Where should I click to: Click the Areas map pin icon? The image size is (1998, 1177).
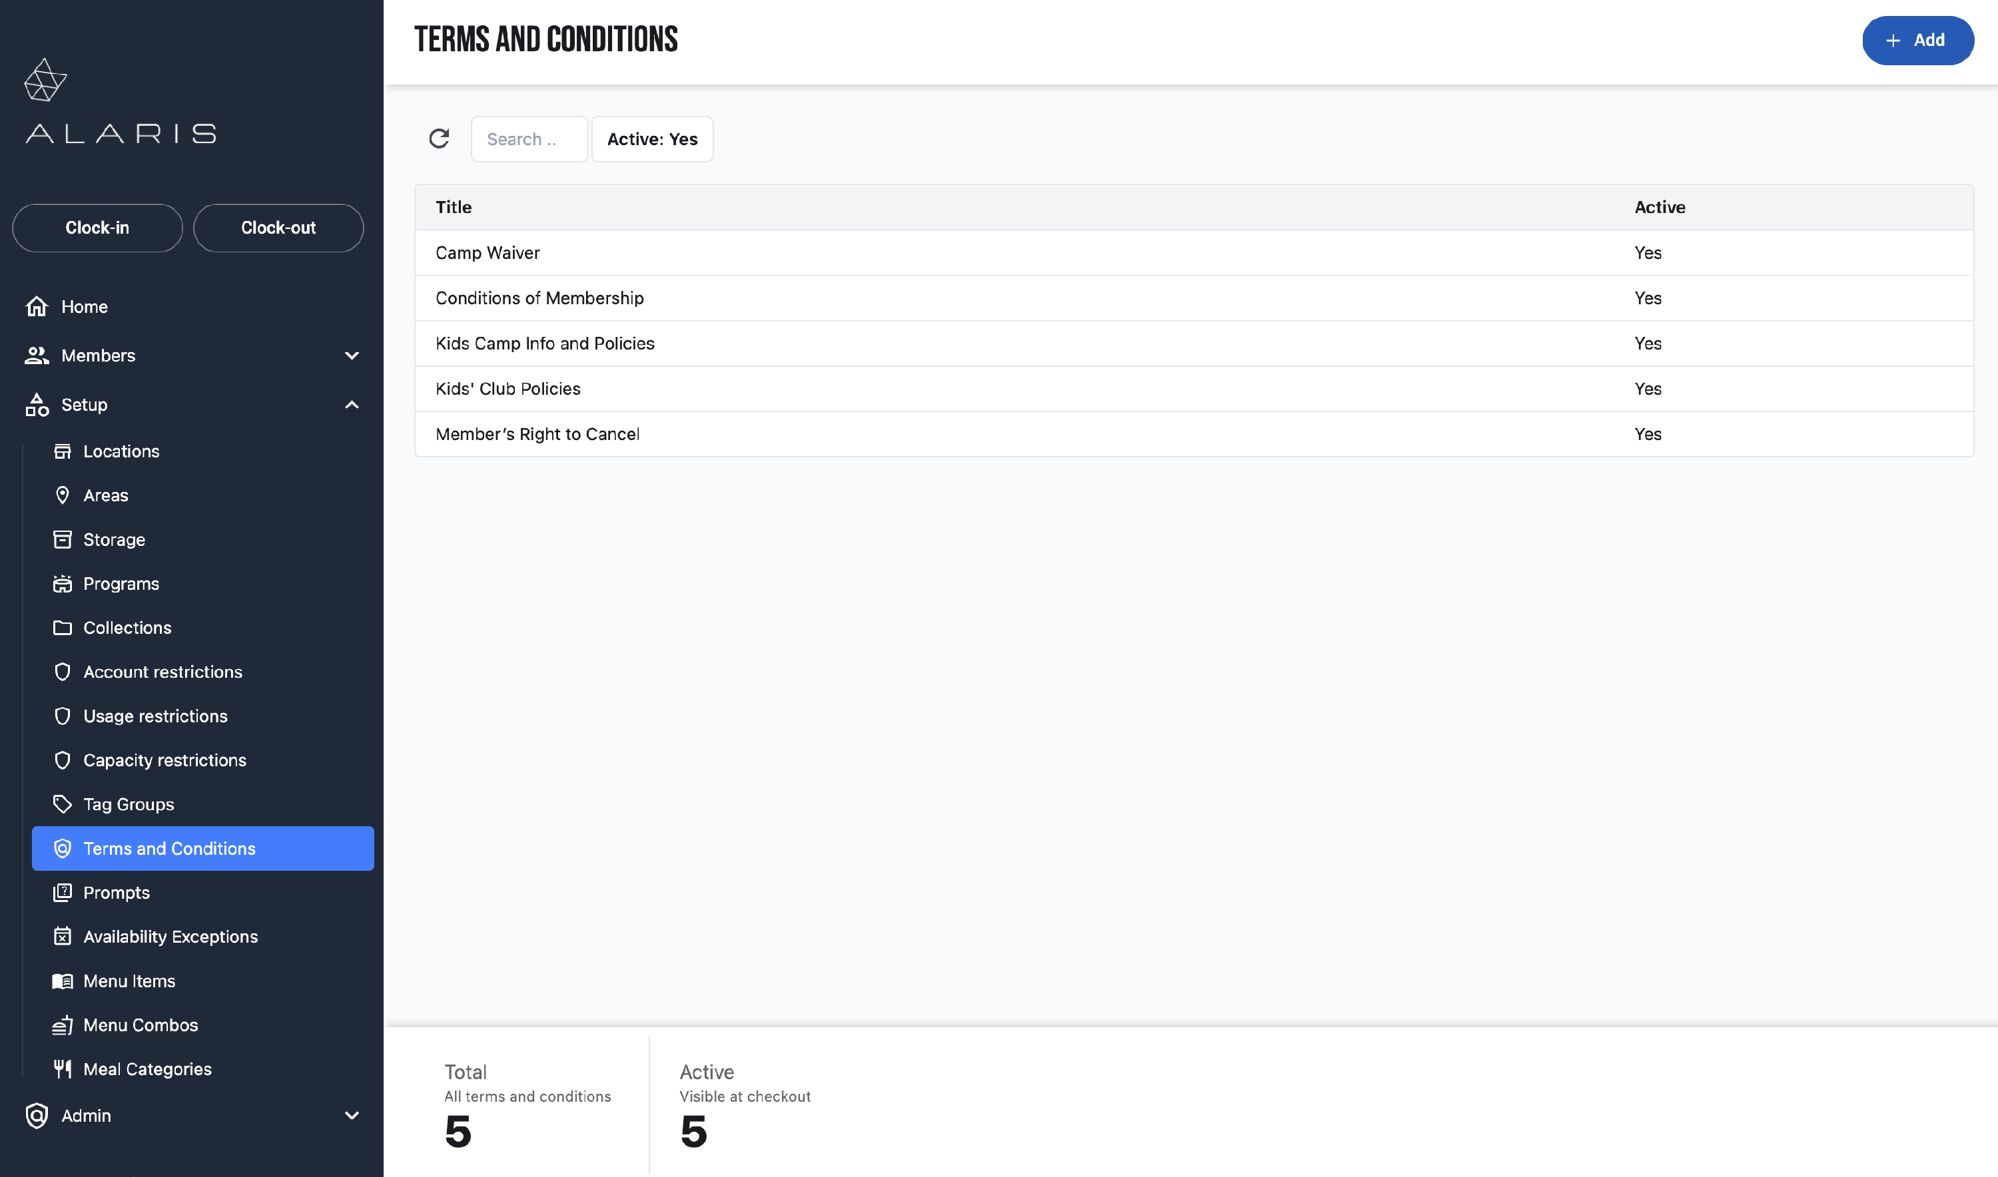point(62,496)
